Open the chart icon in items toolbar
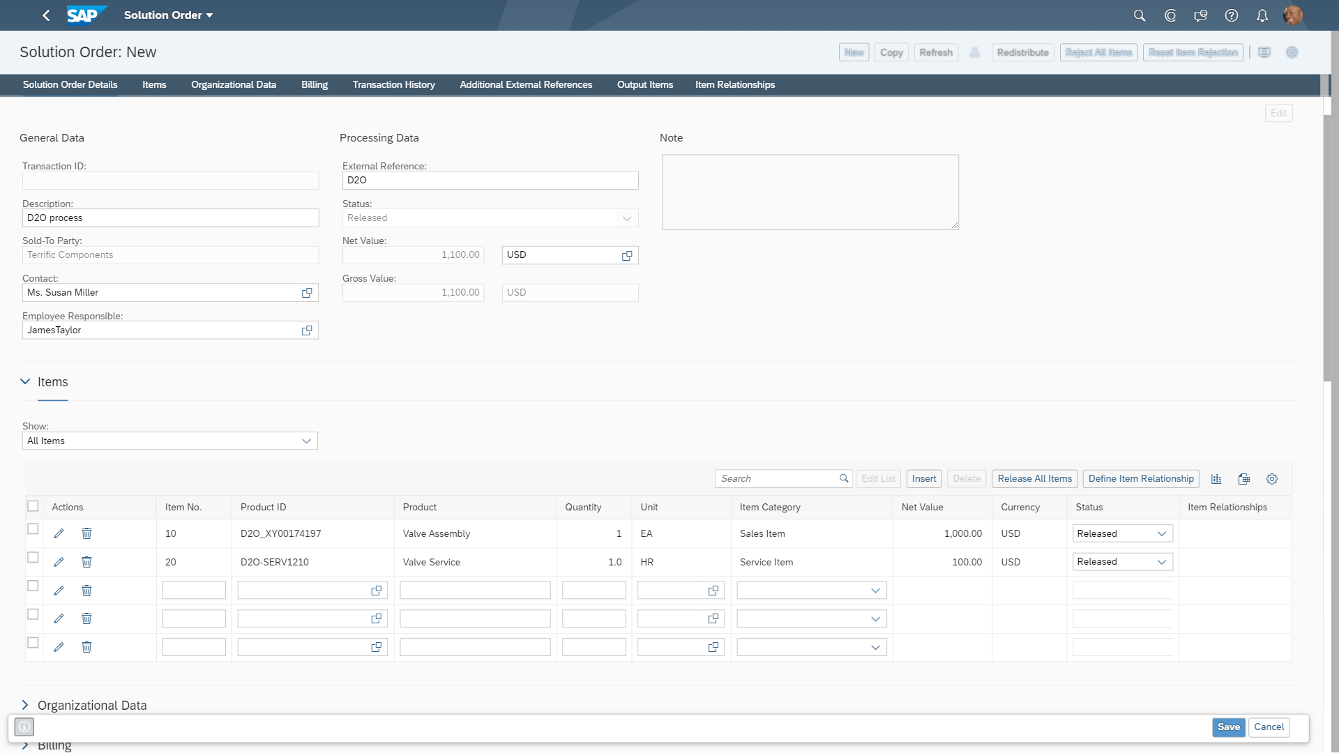 1216,479
